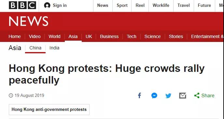Switch to the India sub-section tab
224x119 pixels.
[x=54, y=48]
